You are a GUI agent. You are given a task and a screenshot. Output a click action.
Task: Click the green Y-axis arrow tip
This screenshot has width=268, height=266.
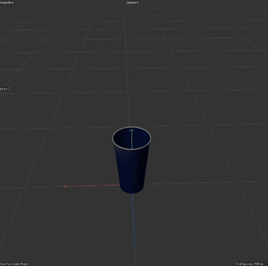tap(132, 131)
